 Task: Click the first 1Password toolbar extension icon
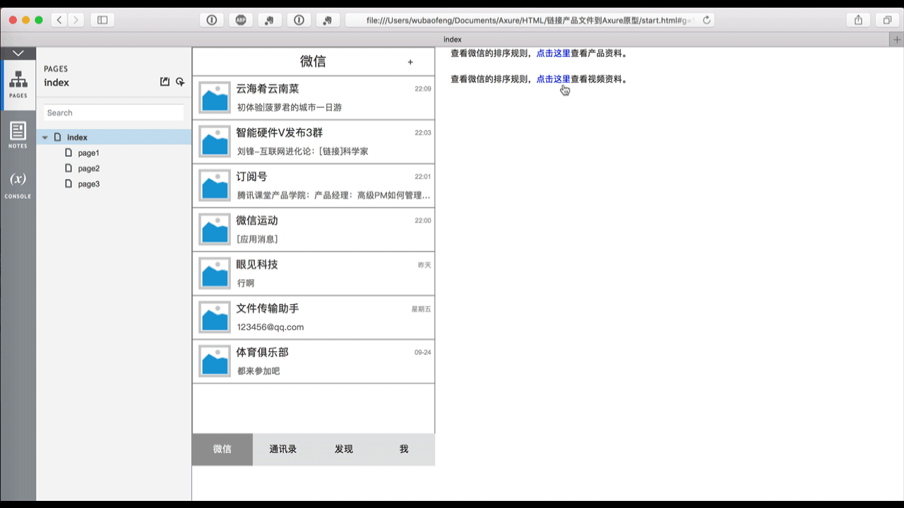(x=211, y=20)
